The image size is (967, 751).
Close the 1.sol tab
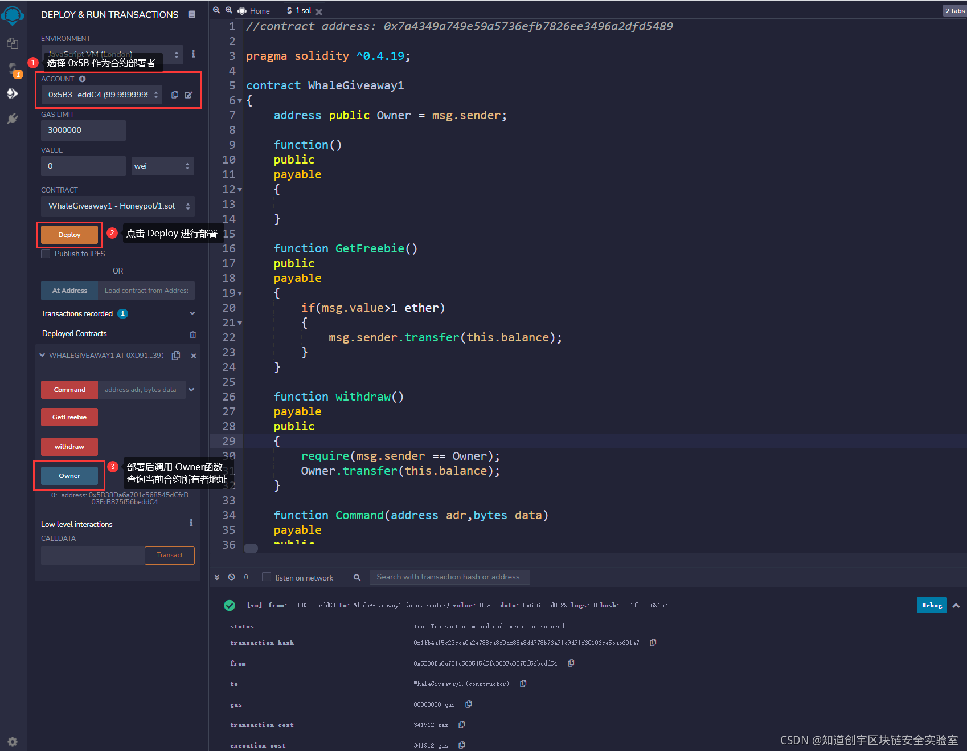(319, 11)
